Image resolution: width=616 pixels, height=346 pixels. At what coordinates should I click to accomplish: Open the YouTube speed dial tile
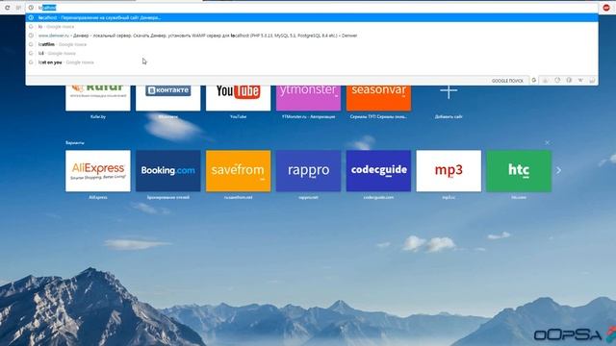coord(238,98)
